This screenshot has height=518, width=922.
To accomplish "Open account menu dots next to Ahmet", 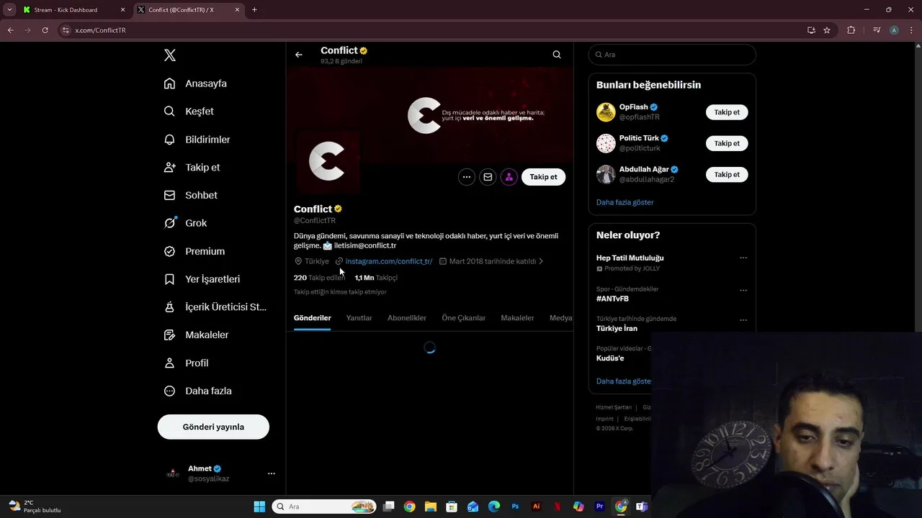I will [272, 473].
